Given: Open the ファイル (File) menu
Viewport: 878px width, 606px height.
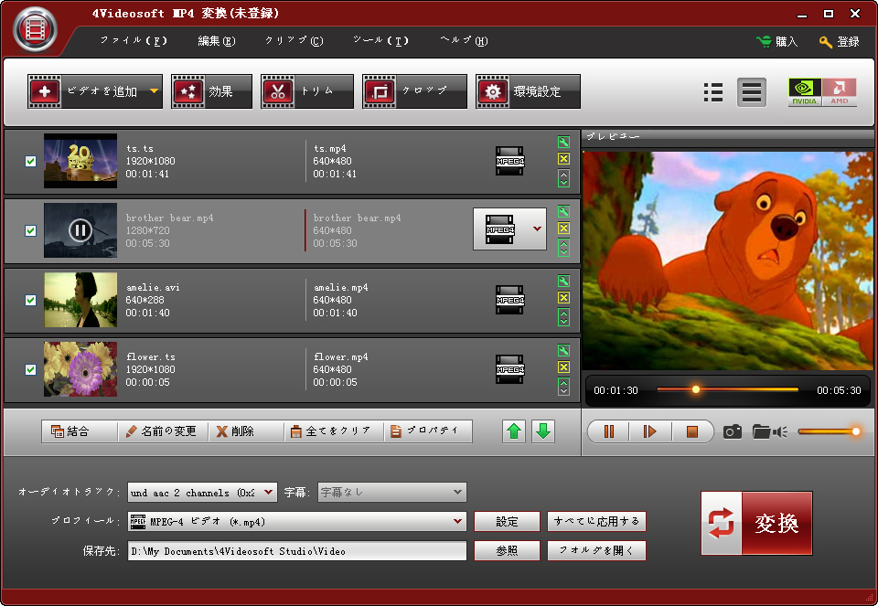Looking at the screenshot, I should 133,41.
